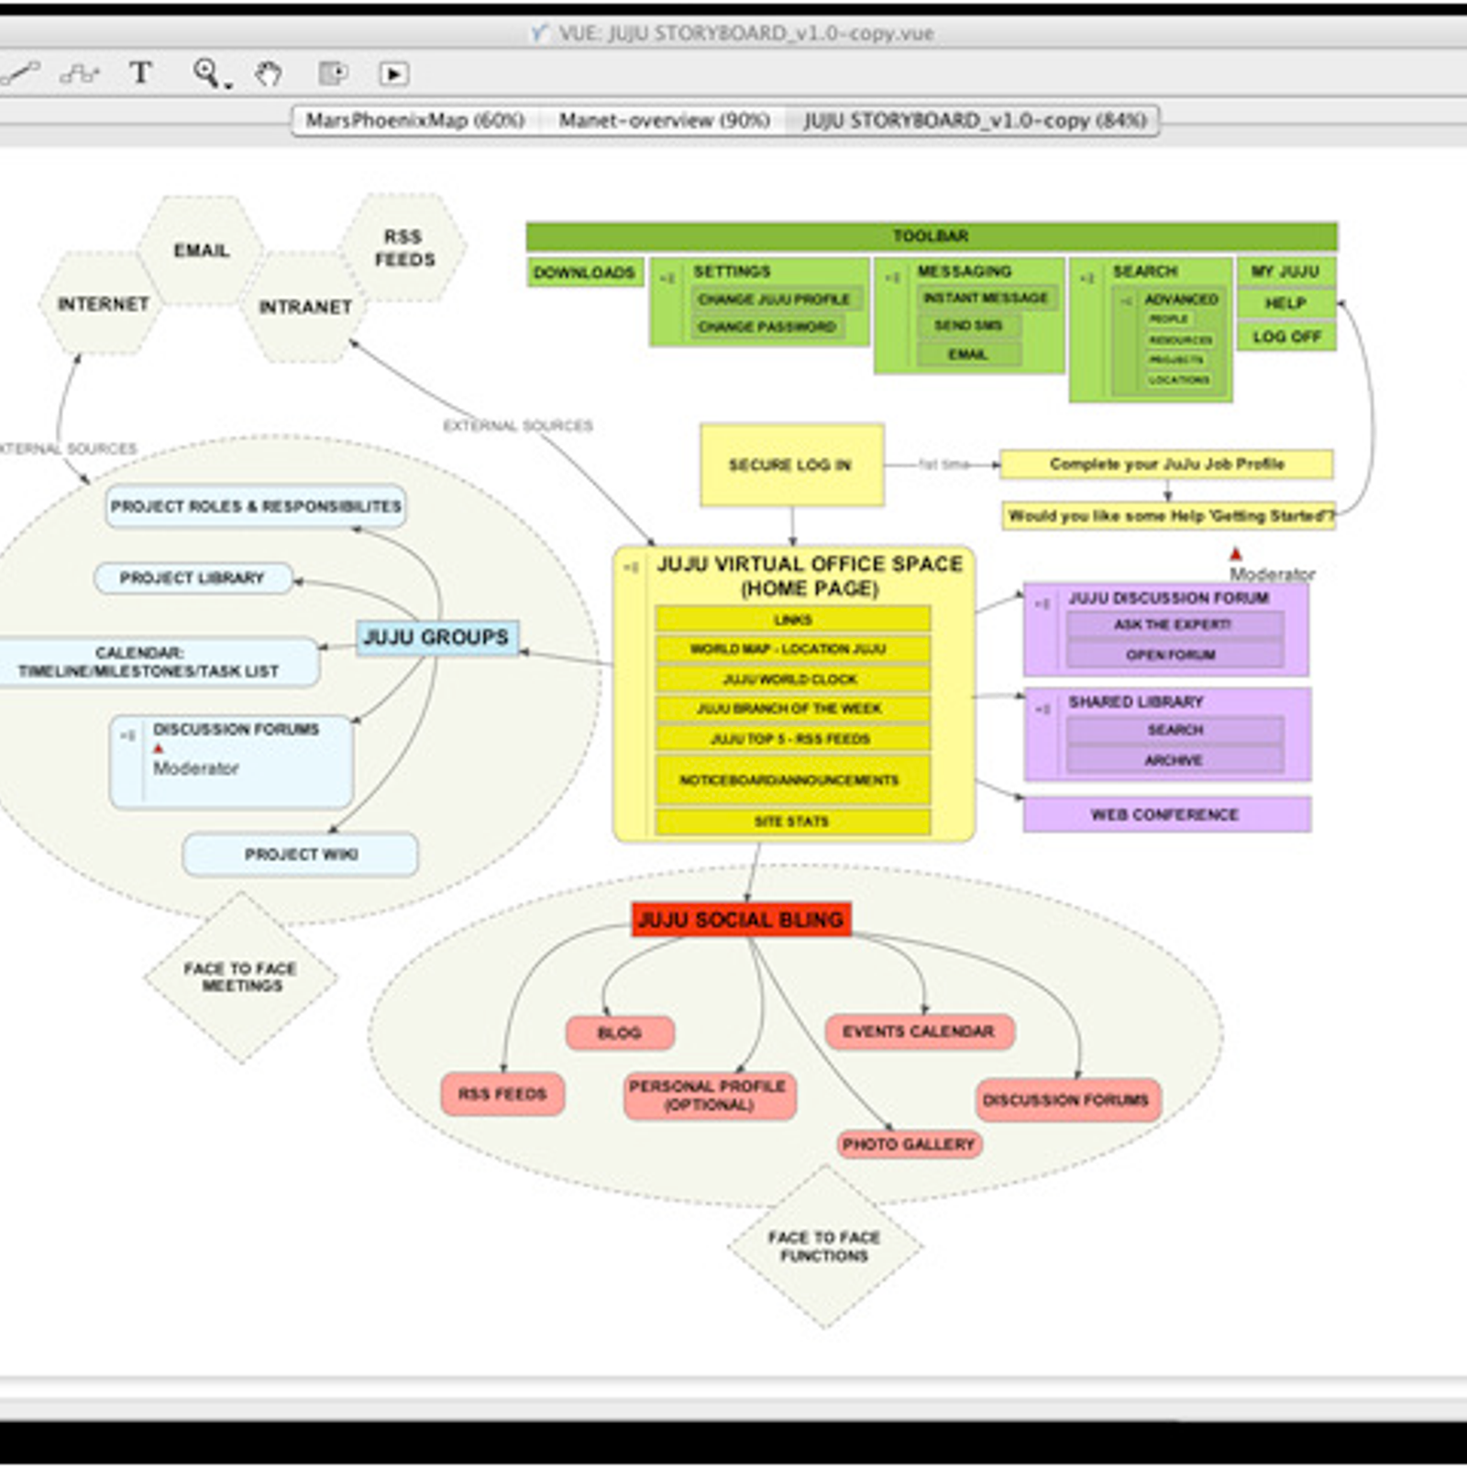Select the green TOOLBAR header node

point(931,237)
